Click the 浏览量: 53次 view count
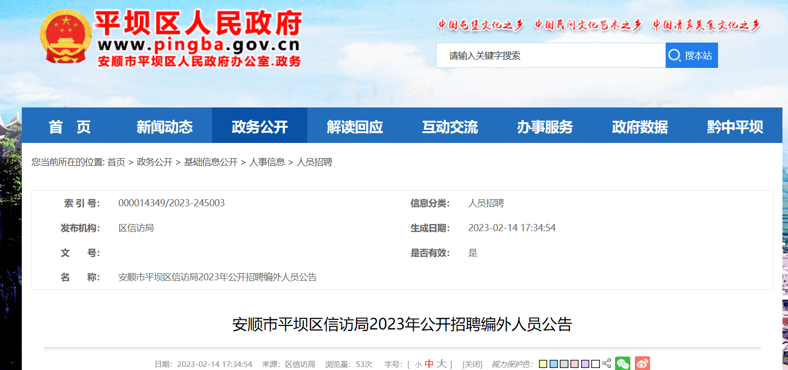The image size is (788, 370). point(348,364)
